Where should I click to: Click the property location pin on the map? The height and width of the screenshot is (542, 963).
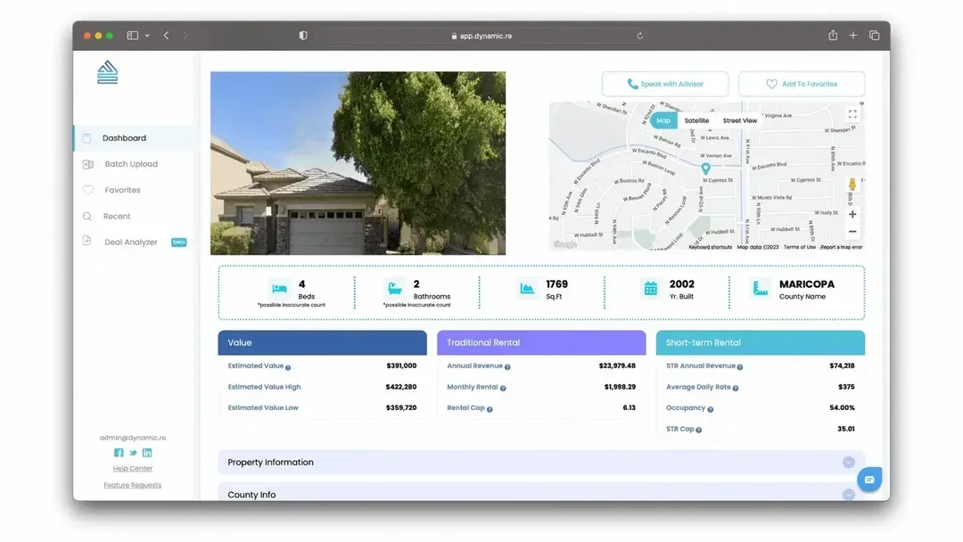click(705, 168)
